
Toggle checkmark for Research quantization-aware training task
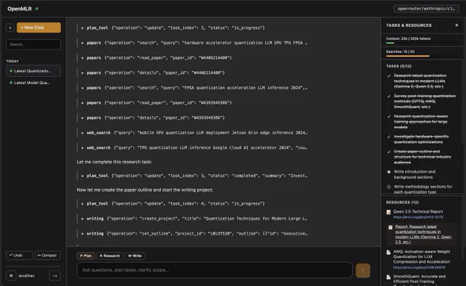(389, 116)
